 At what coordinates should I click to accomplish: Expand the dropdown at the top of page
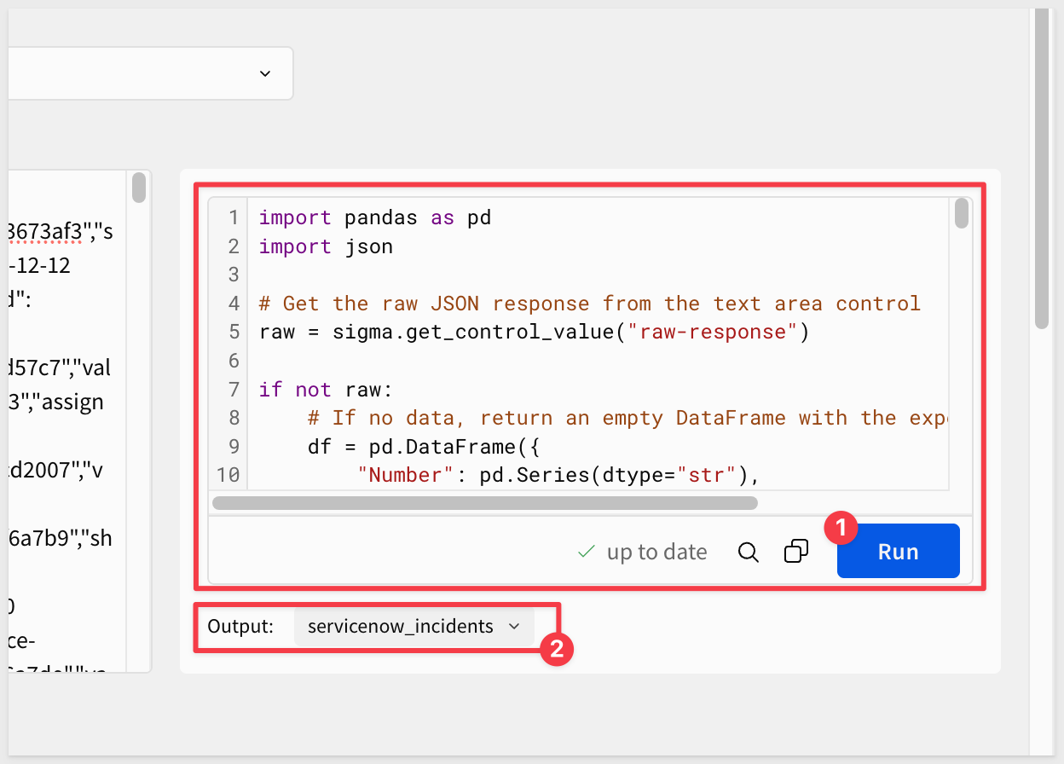(x=264, y=73)
